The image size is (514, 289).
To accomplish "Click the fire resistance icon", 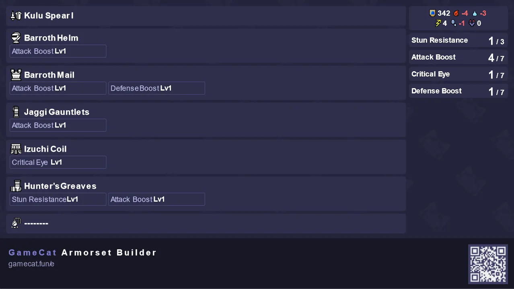I will (456, 13).
